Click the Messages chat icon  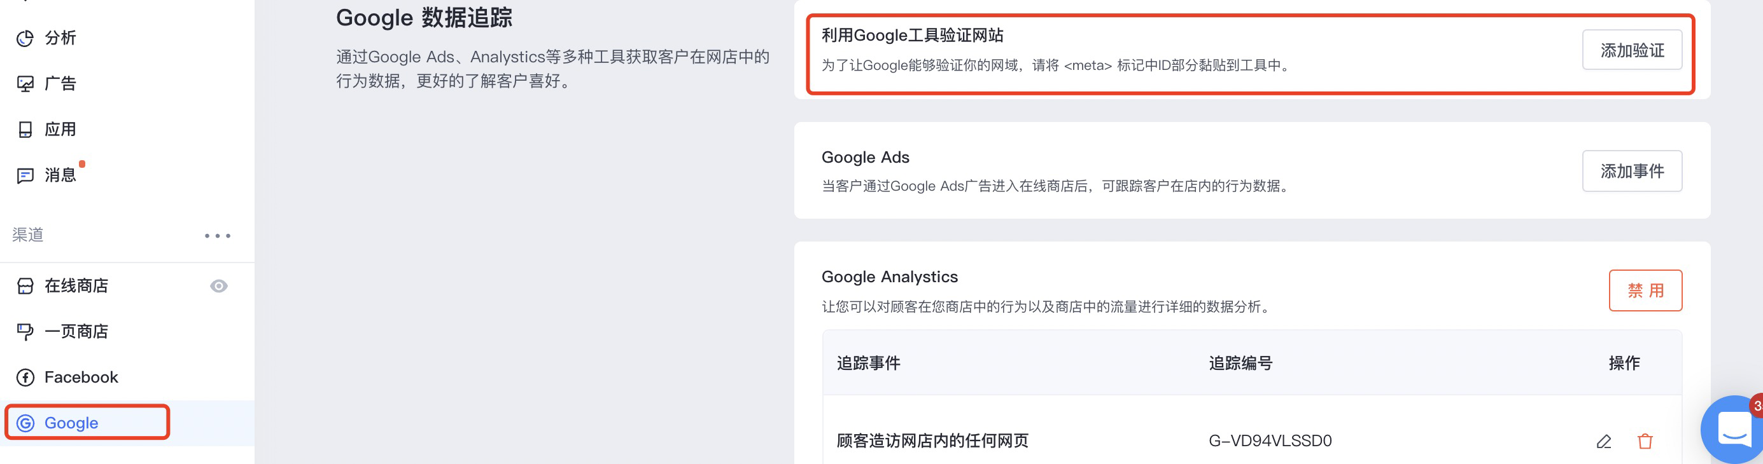(x=25, y=175)
